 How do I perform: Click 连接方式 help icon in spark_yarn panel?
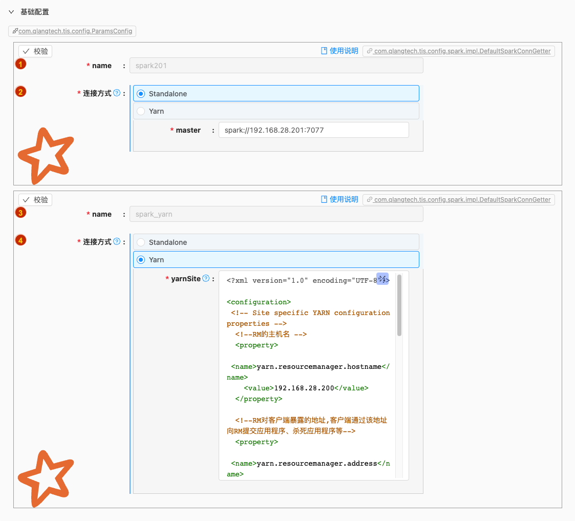pyautogui.click(x=117, y=241)
